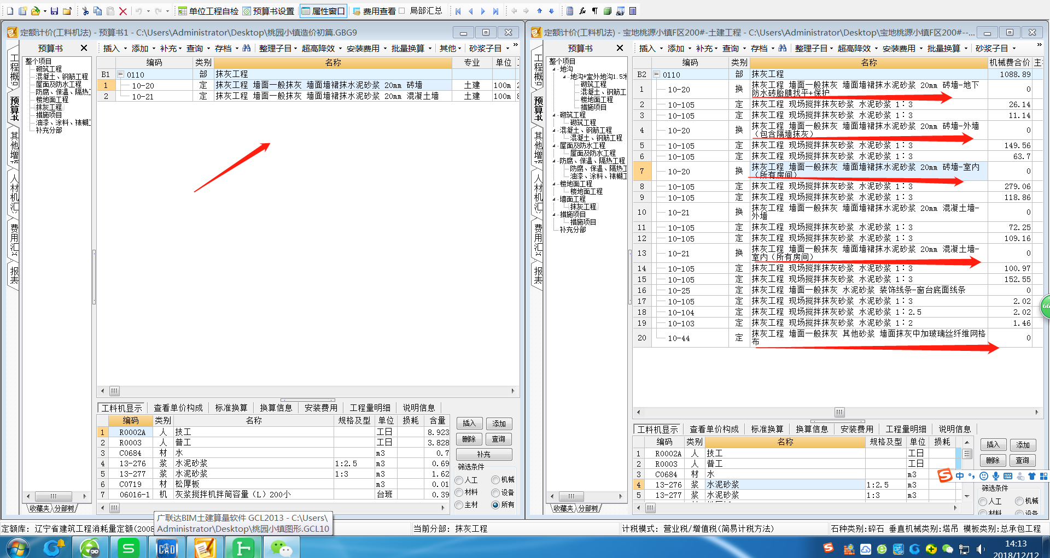Collapse the B2 0110 row in right table
The image size is (1050, 558).
657,74
